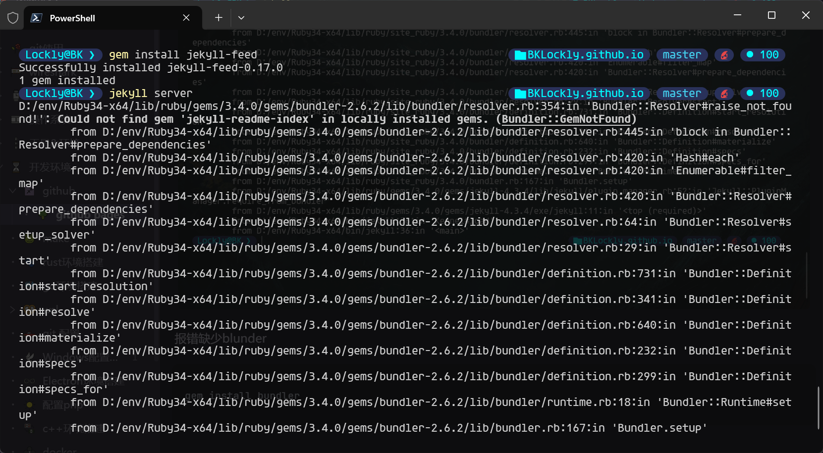823x453 pixels.
Task: Click the '1 gem installed' output line
Action: click(67, 80)
